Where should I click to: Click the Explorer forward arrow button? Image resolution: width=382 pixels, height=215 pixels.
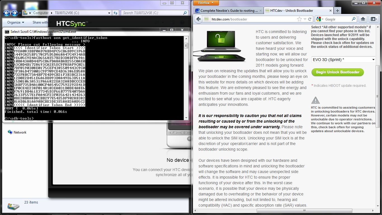coord(14,13)
